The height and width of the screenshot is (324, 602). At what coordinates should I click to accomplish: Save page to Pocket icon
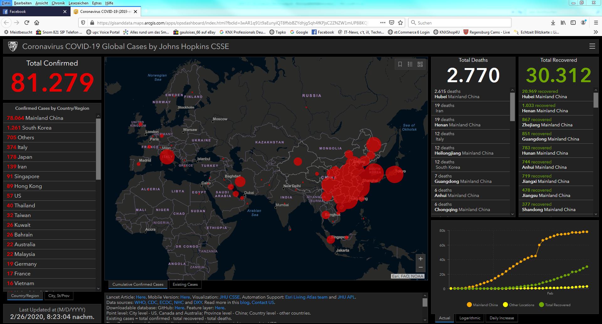point(392,23)
